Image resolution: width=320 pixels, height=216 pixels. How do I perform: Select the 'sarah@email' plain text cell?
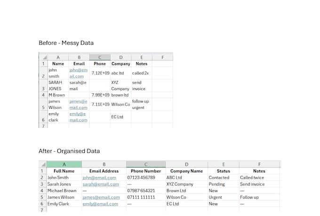79,86
